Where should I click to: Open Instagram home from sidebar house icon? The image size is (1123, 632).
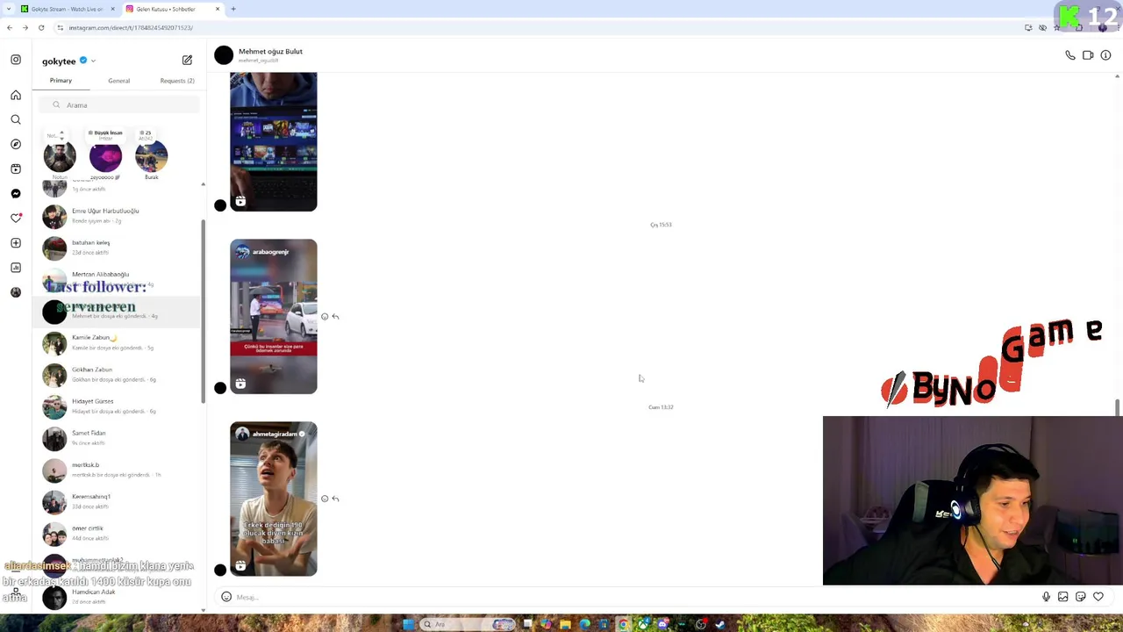pyautogui.click(x=16, y=95)
